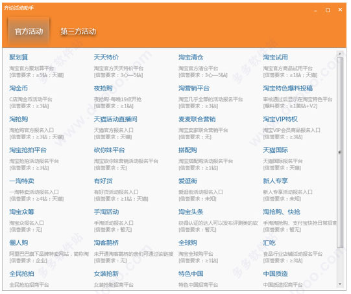Click the scrollbar up arrow
Screen dimensions: 351x294
pyautogui.click(x=340, y=54)
